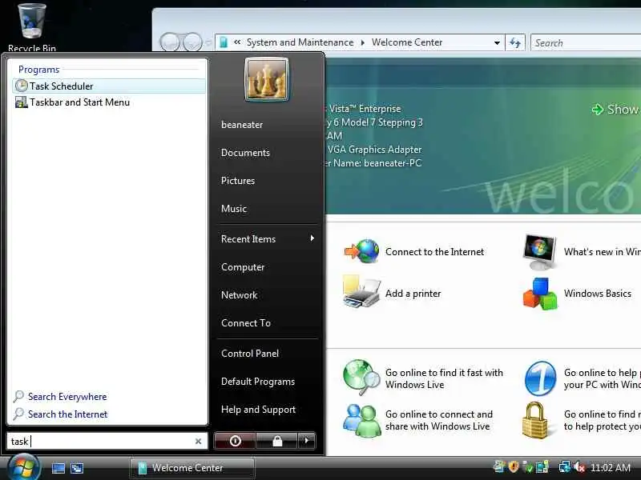The height and width of the screenshot is (480, 641).
Task: Open Default Programs from Start menu
Action: click(x=257, y=382)
